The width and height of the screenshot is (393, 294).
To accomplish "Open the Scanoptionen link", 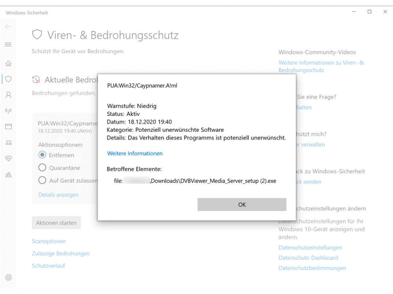I will (49, 241).
